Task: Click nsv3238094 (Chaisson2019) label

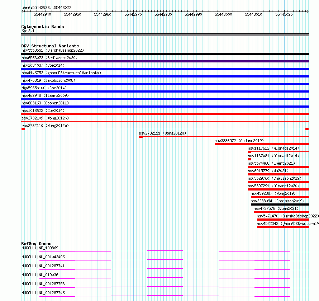Action: pyautogui.click(x=277, y=201)
